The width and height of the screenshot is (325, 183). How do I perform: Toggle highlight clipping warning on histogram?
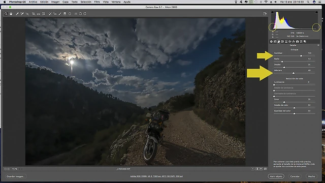click(x=316, y=12)
